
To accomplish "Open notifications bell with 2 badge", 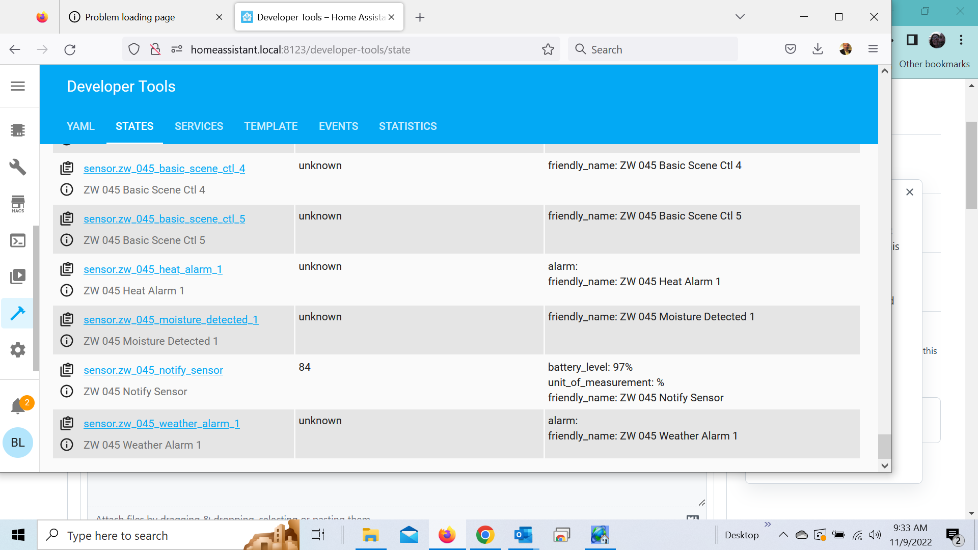I will (x=18, y=406).
